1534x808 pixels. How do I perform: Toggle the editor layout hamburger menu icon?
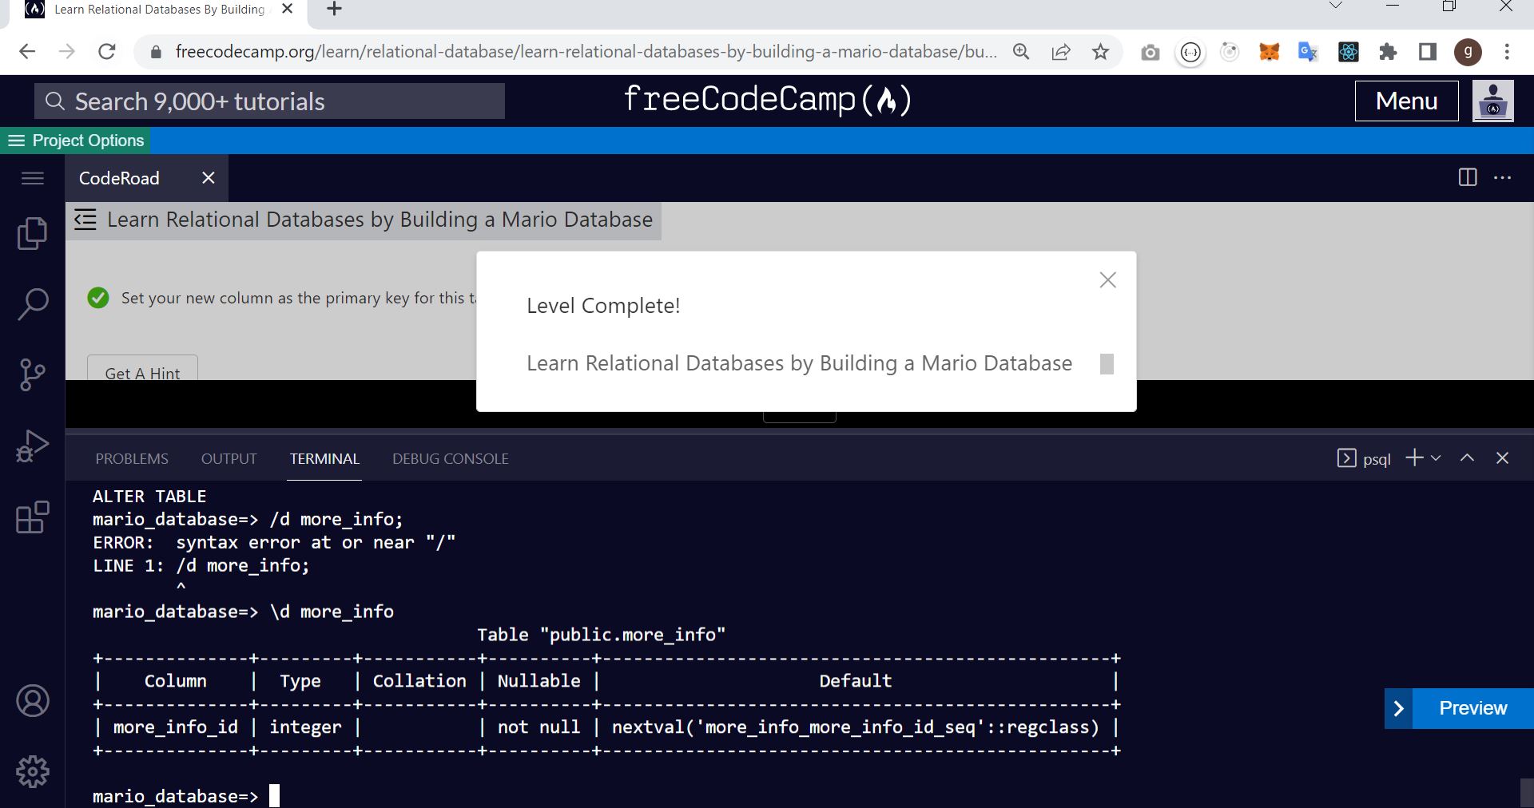32,178
